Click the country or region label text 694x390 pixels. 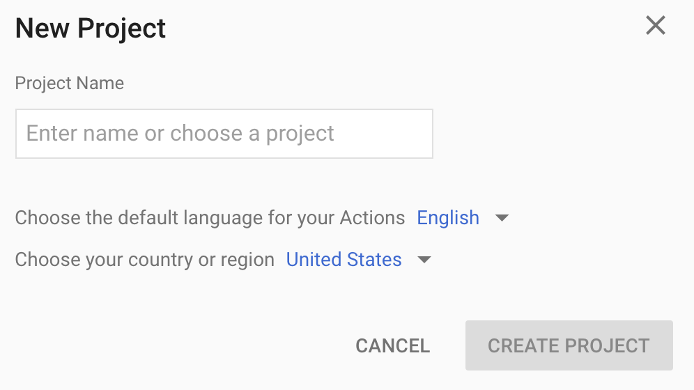pyautogui.click(x=145, y=260)
